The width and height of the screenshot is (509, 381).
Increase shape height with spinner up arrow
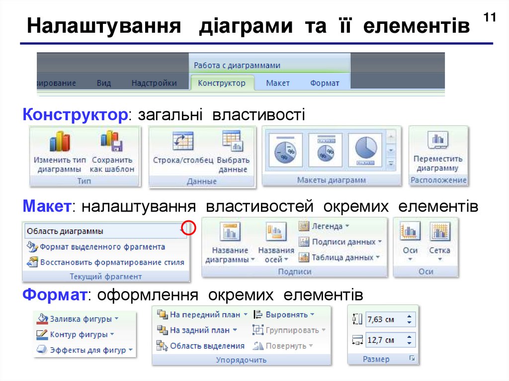click(410, 316)
